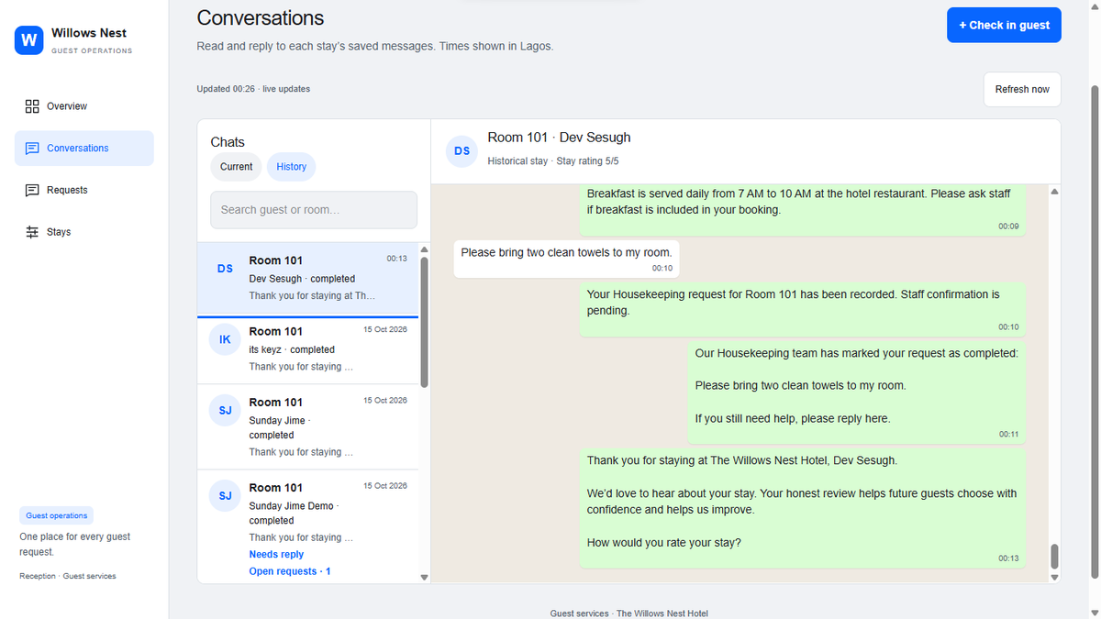Click message pane scrollbar down arrow
This screenshot has width=1101, height=619.
tap(1054, 577)
